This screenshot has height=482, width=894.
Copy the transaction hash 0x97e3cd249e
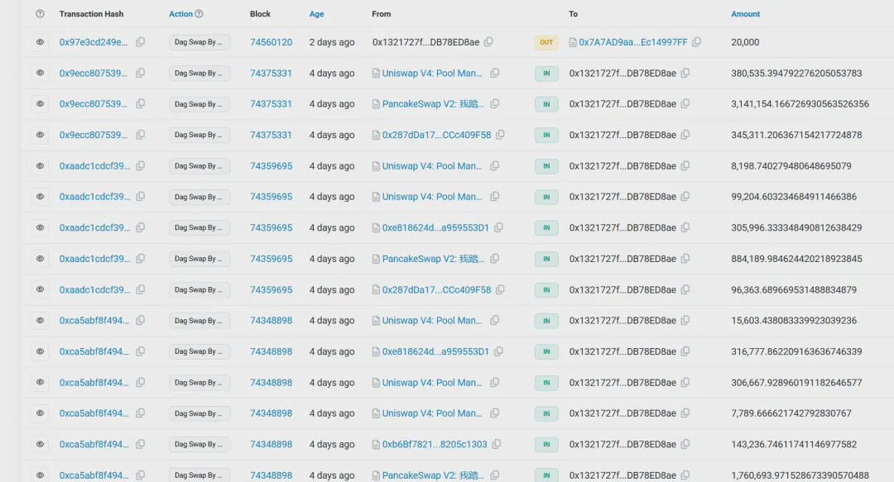pyautogui.click(x=140, y=41)
